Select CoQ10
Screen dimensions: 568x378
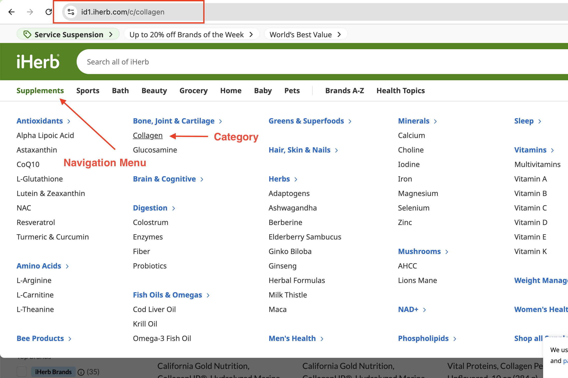coord(28,164)
